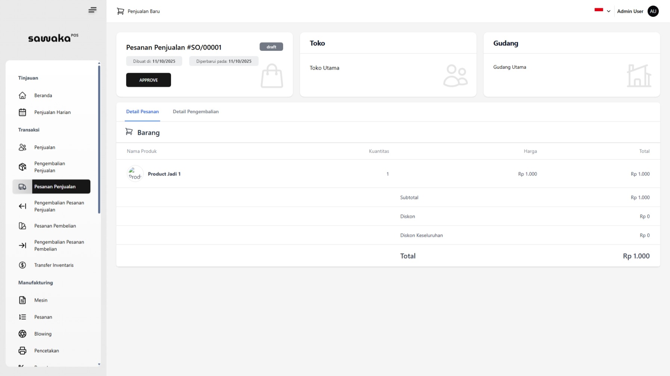Open the Admin User account menu
This screenshot has height=376, width=670.
tap(630, 11)
